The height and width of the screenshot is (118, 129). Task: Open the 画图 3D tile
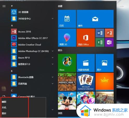click(x=67, y=38)
